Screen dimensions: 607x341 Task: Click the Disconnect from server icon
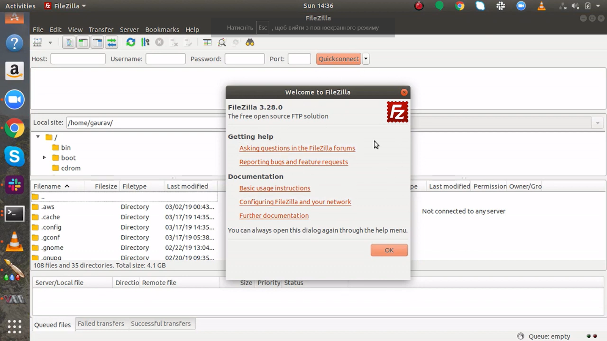pos(174,42)
